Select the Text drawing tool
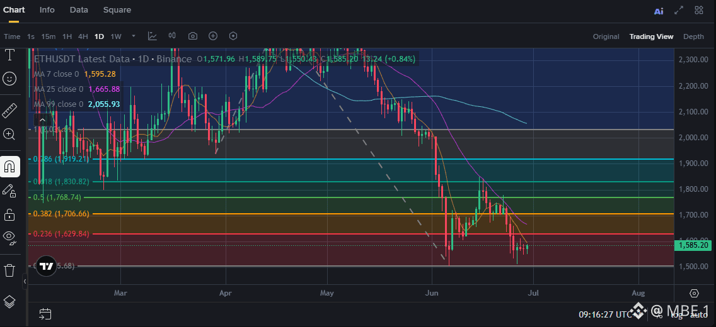 (9, 55)
